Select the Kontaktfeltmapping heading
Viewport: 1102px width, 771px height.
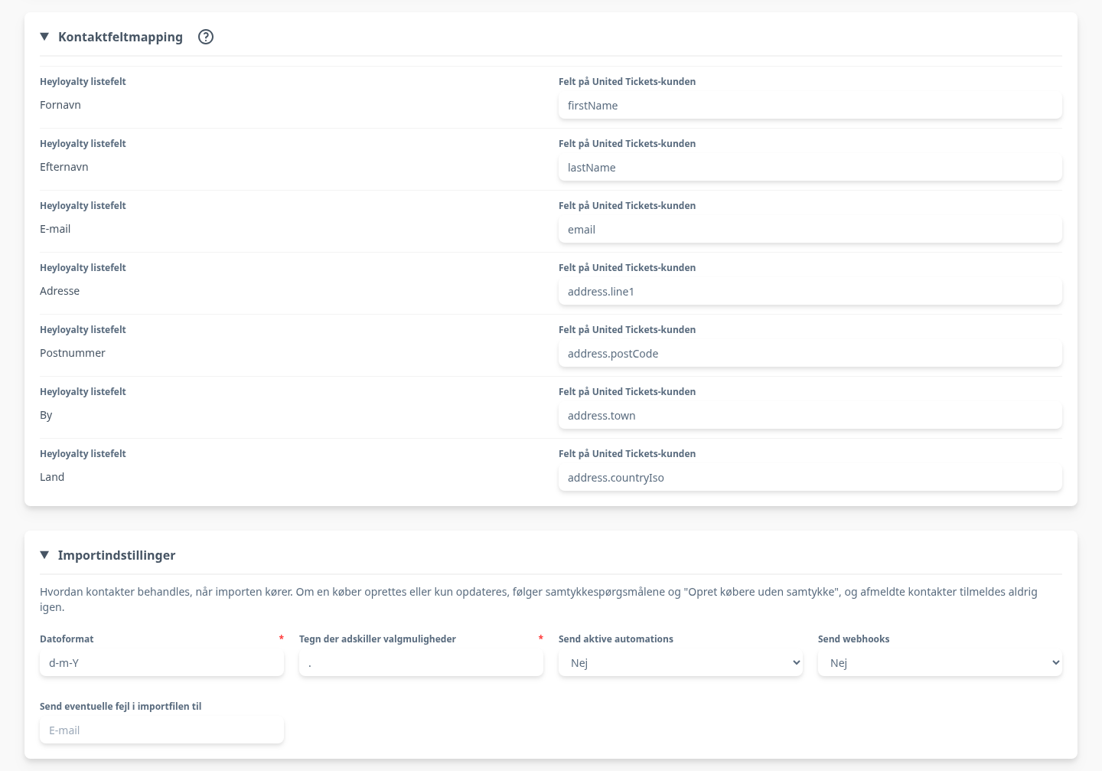point(120,37)
